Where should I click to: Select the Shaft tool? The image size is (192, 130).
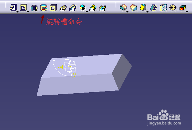tap(34, 8)
